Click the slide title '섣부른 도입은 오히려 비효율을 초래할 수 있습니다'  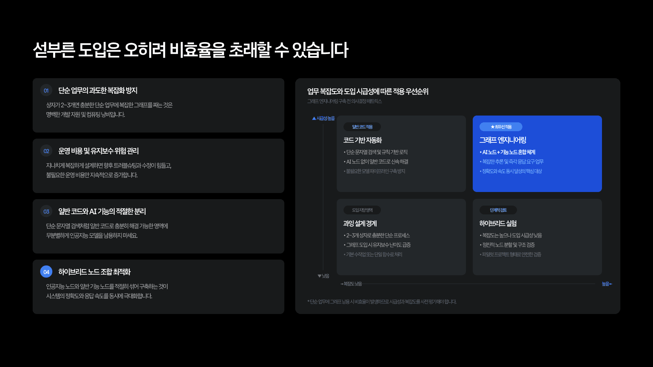(x=191, y=50)
